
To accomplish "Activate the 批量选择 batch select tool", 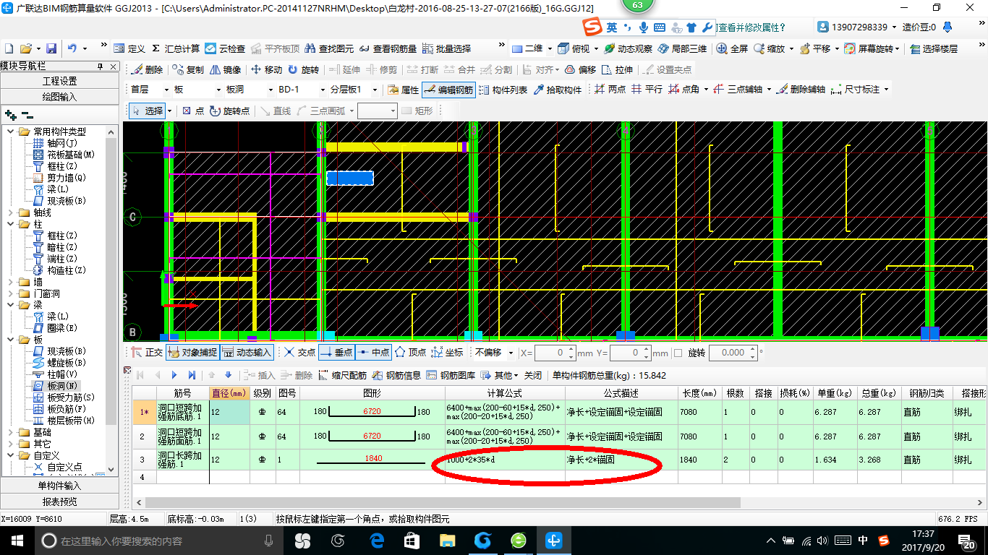I will 446,48.
